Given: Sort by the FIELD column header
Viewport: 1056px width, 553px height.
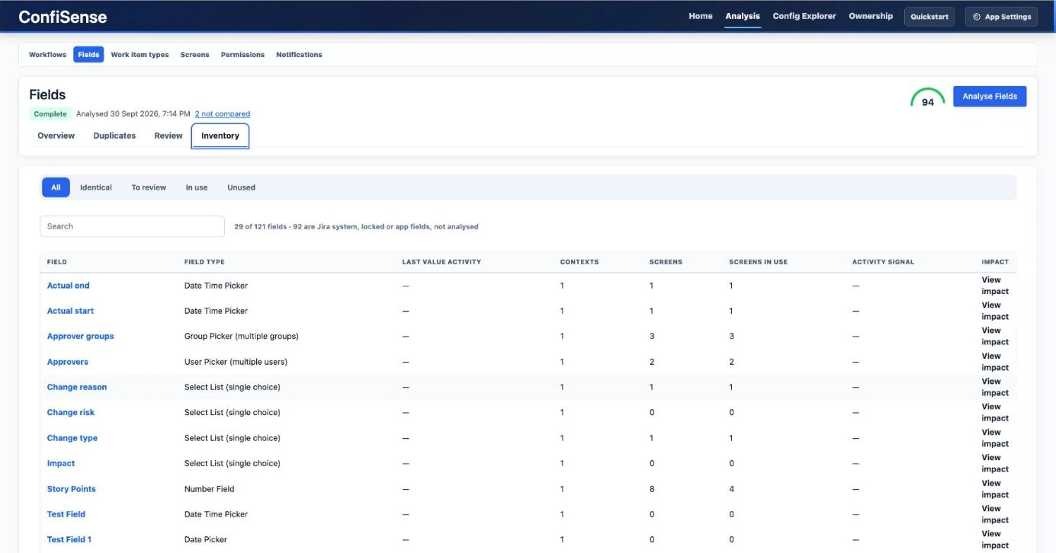Looking at the screenshot, I should [x=56, y=262].
